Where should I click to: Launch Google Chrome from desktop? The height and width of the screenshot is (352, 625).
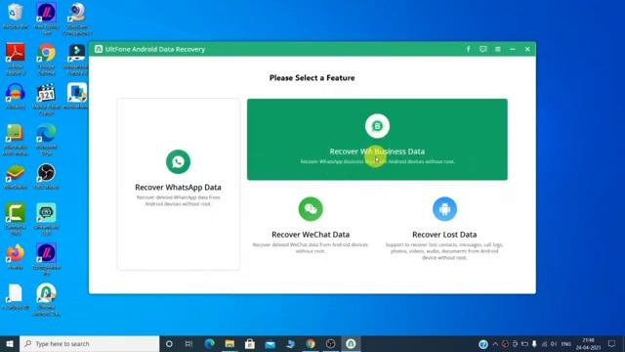(47, 59)
